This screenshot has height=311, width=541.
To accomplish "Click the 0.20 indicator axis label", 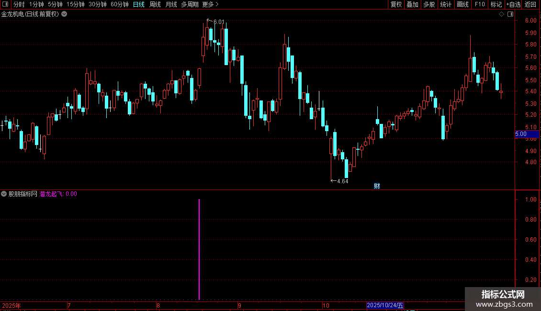I will pyautogui.click(x=530, y=279).
